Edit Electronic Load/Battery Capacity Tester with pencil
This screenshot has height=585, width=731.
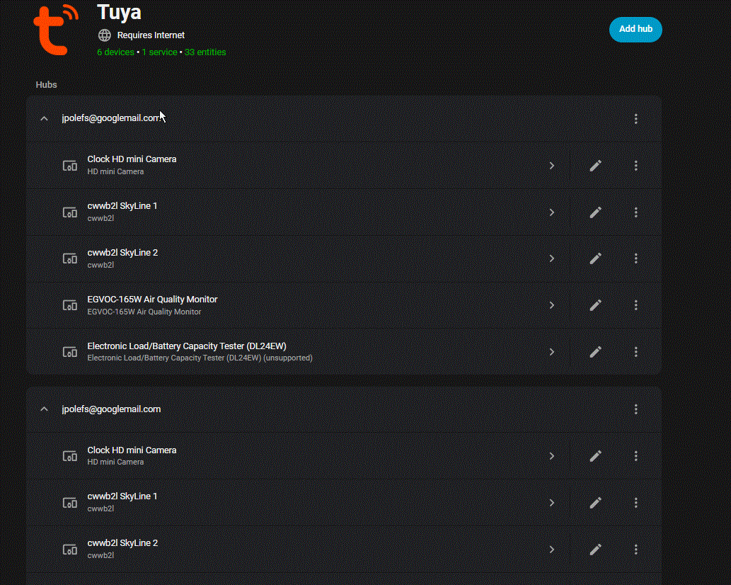595,352
